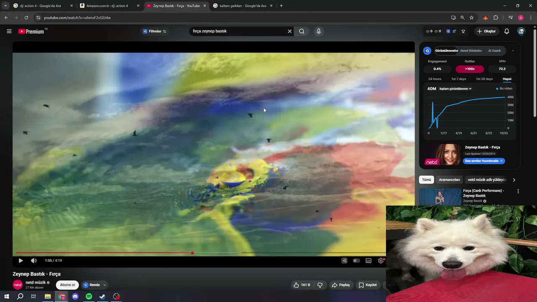
Task: Open the toplam görüntülenme dropdown
Action: [456, 89]
